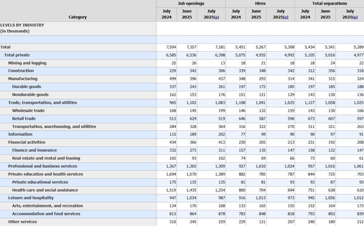Select the Durable goods row label
The width and height of the screenshot is (364, 226).
tap(26, 87)
